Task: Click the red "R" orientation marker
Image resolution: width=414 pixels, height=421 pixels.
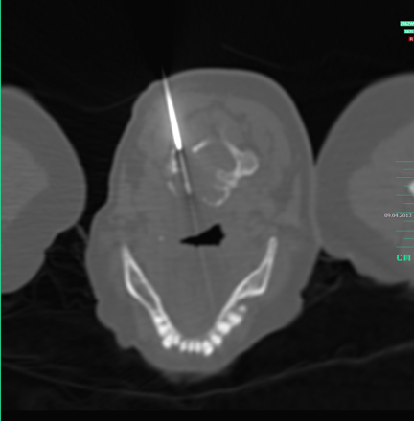Action: tap(411, 39)
